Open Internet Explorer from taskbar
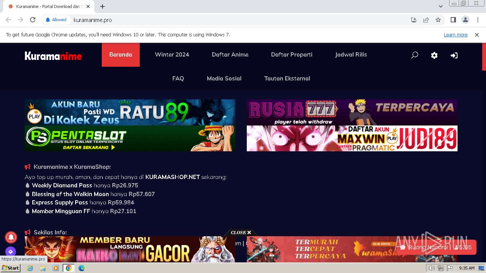 tap(30, 268)
